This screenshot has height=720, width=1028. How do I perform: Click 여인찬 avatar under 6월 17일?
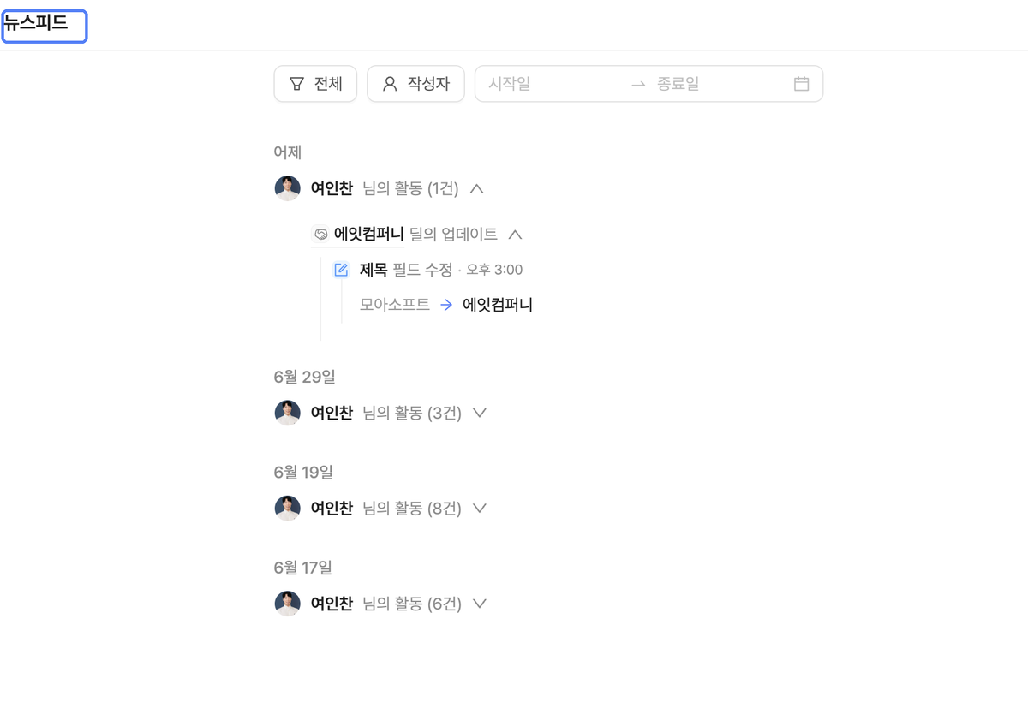tap(288, 604)
